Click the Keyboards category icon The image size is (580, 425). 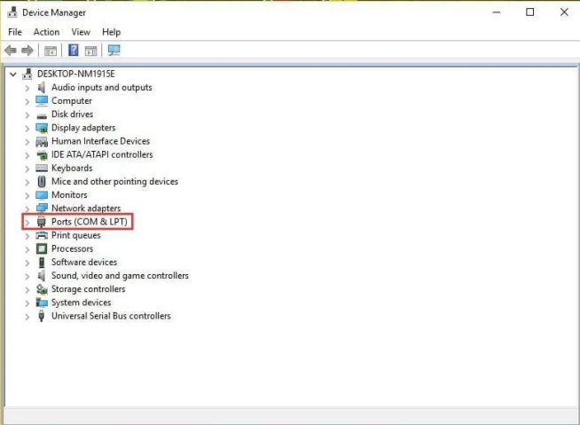click(x=42, y=168)
